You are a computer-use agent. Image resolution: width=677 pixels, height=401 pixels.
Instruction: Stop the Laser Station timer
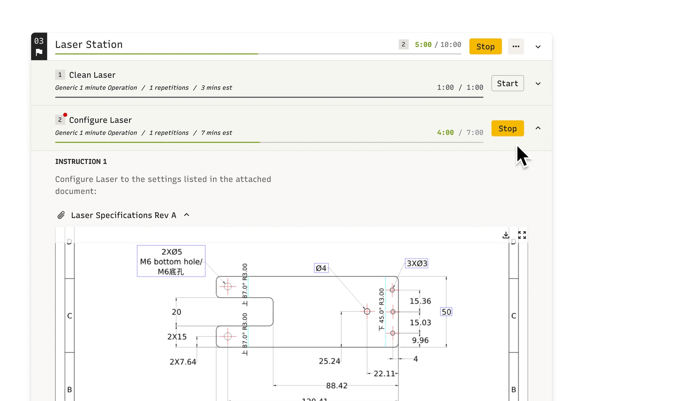coord(485,47)
